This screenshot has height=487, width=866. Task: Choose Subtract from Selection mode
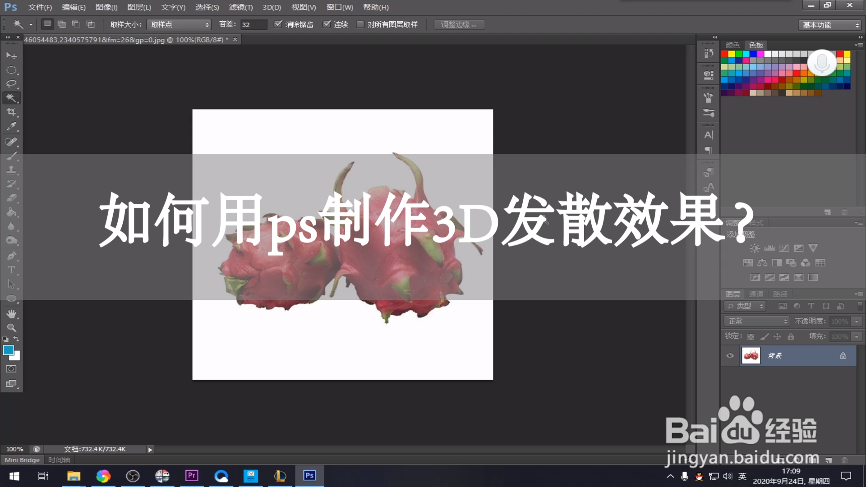tap(76, 24)
